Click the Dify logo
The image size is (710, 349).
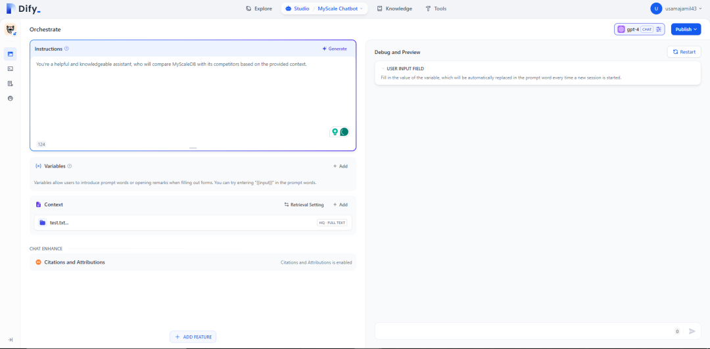24,9
